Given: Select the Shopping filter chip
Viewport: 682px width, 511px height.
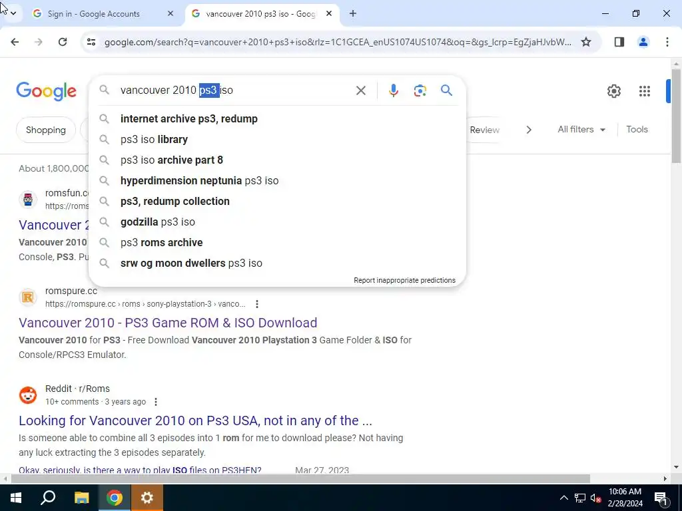Looking at the screenshot, I should (46, 130).
